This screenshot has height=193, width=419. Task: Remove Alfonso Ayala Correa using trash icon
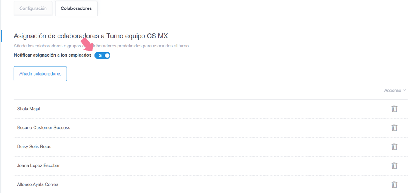point(394,185)
